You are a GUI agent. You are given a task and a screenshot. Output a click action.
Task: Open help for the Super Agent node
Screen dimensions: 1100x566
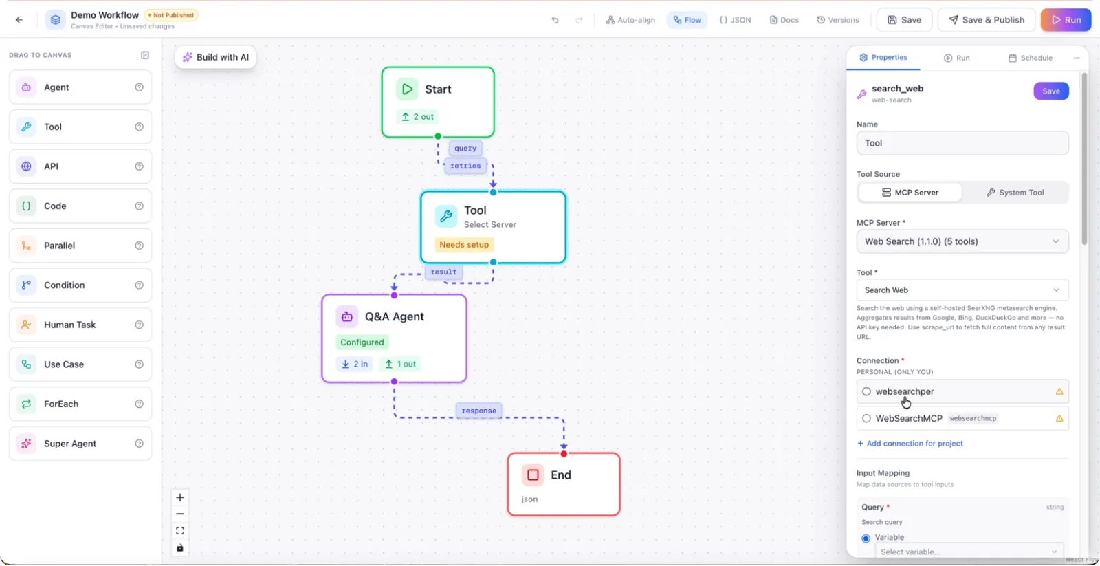(x=140, y=444)
